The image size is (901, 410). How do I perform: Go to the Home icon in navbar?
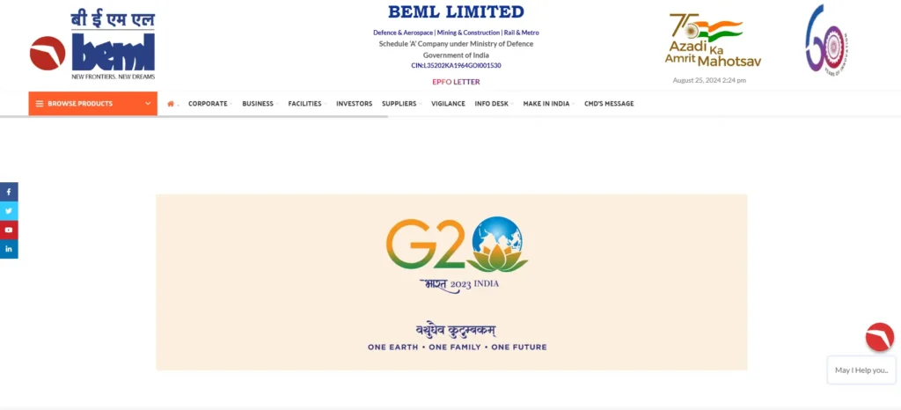pyautogui.click(x=171, y=104)
